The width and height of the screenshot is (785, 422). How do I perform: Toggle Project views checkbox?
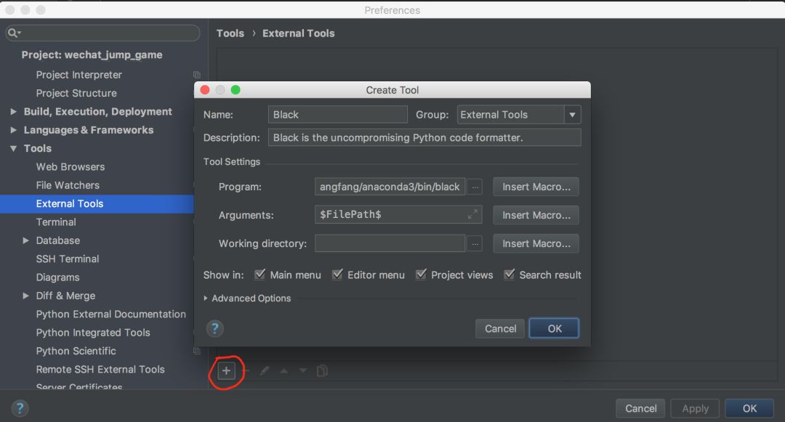[x=421, y=274]
